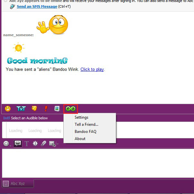Switch to the Abc Xyz conversation tab
This screenshot has height=194, width=194.
point(18,183)
